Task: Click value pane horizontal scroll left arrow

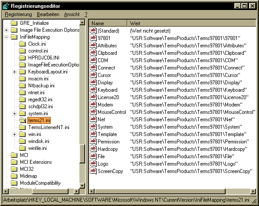Action: click(x=92, y=191)
